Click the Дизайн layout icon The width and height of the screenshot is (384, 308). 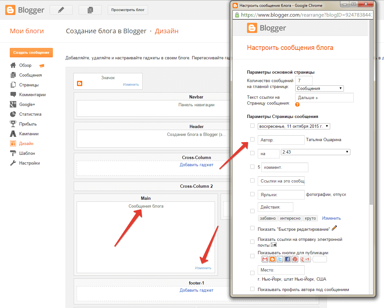tap(13, 144)
